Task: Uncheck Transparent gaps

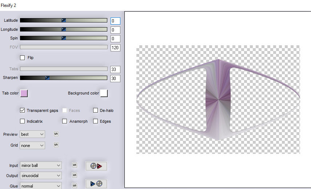Action: [x=23, y=110]
